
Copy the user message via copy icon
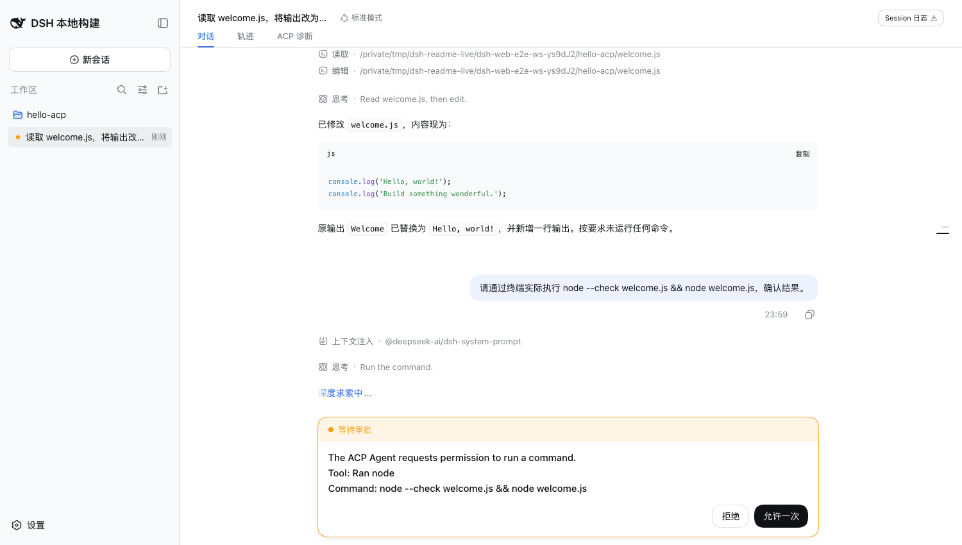pos(809,315)
